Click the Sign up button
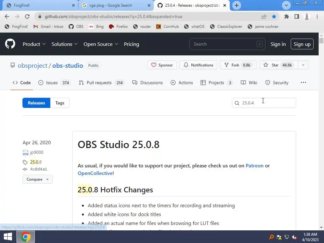 click(302, 44)
